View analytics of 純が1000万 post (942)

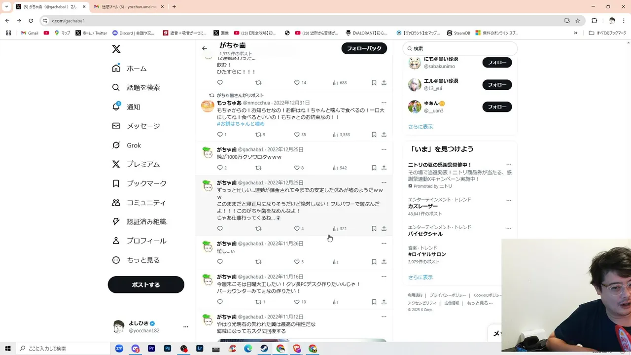pyautogui.click(x=340, y=168)
